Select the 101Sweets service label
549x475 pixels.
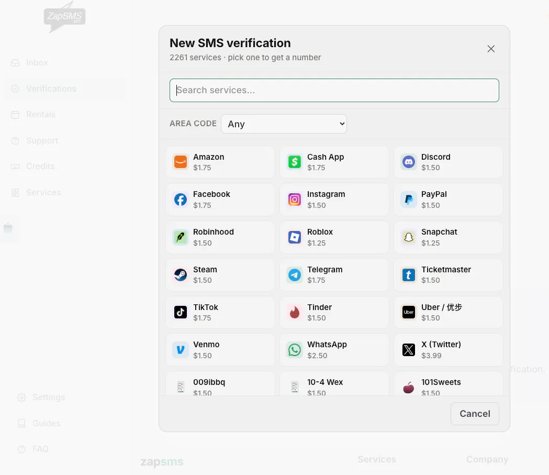click(x=441, y=382)
